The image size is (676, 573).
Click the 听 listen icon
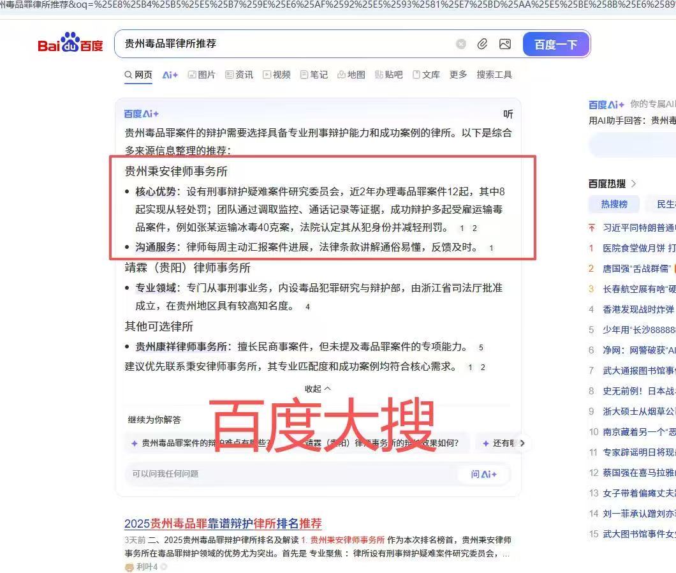pyautogui.click(x=508, y=114)
